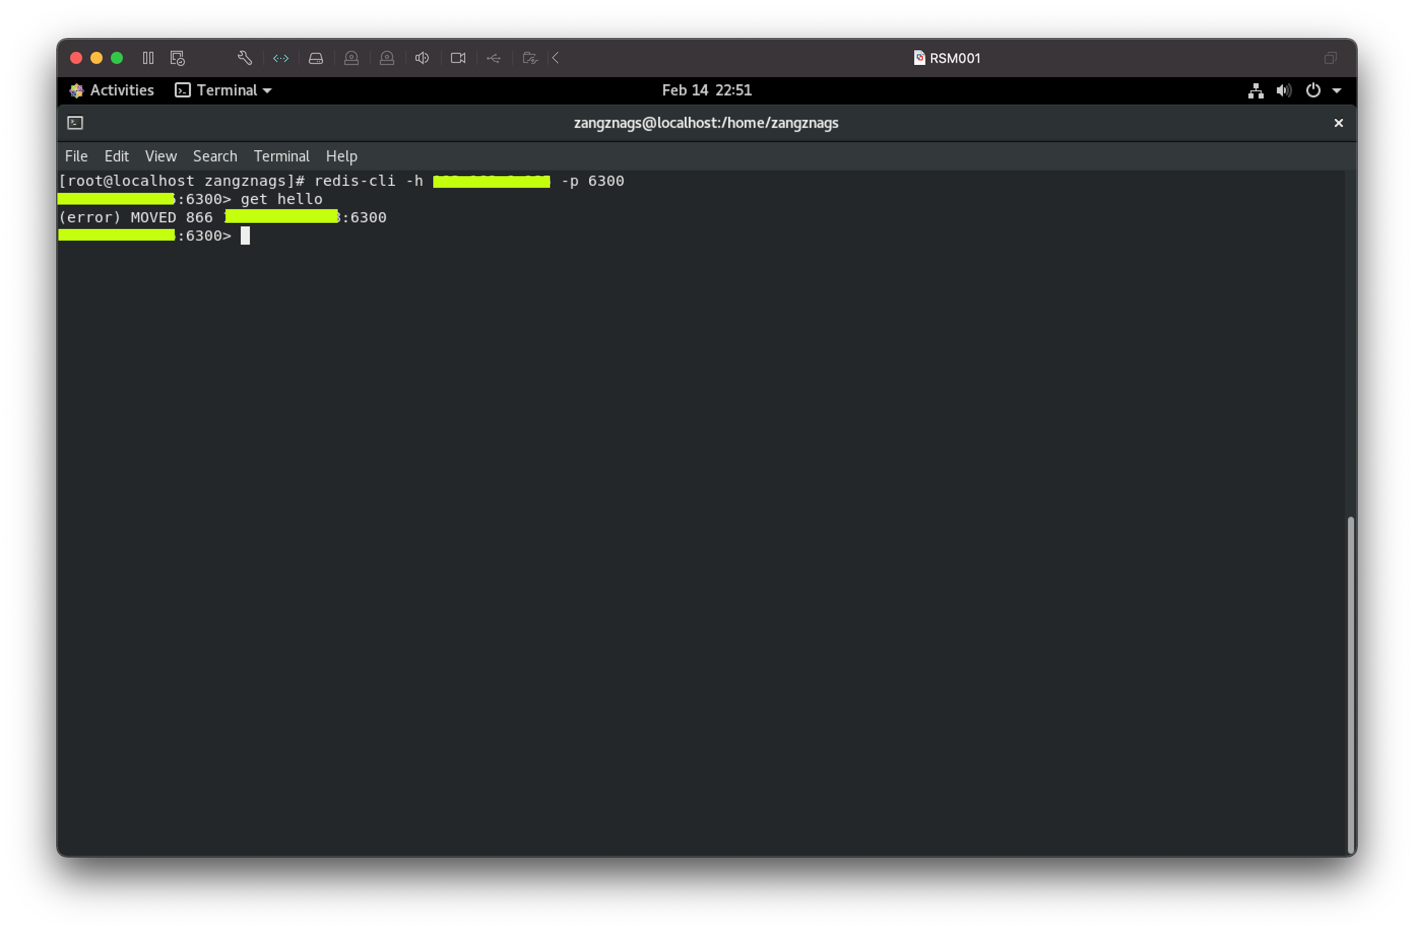Click the USB devices icon
Image resolution: width=1414 pixels, height=932 pixels.
(494, 58)
